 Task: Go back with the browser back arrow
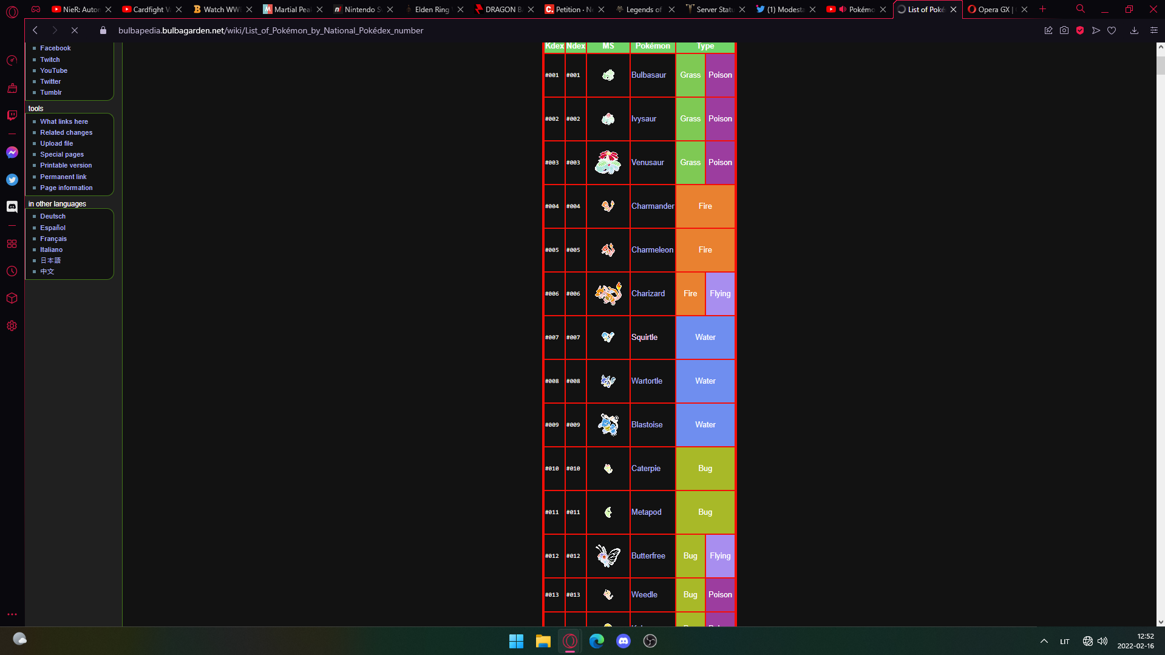click(35, 30)
